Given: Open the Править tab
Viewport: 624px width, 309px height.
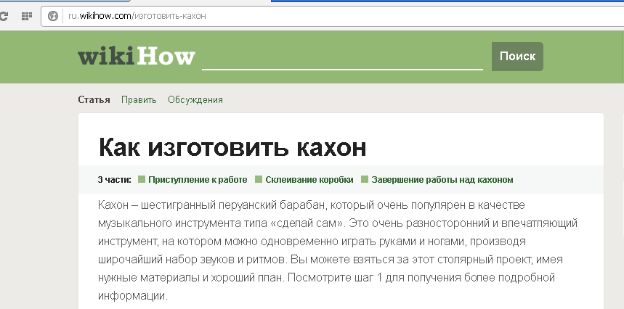Looking at the screenshot, I should click(x=139, y=99).
